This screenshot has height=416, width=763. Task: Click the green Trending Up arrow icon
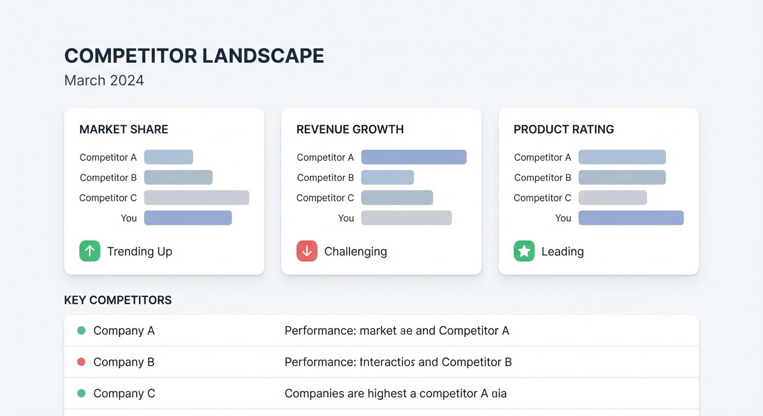pyautogui.click(x=90, y=251)
